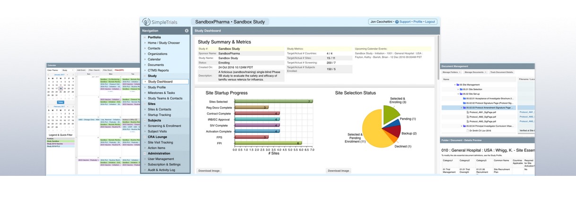Click Download Image under Site Startup Progress

point(208,171)
